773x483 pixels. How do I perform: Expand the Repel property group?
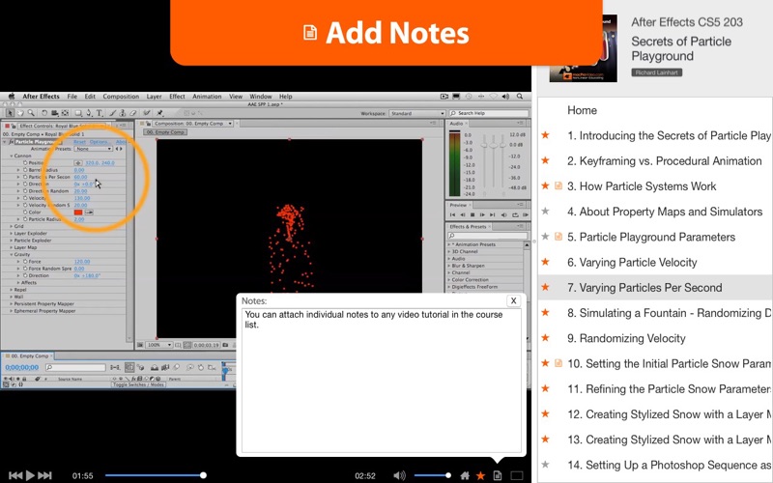(x=12, y=290)
